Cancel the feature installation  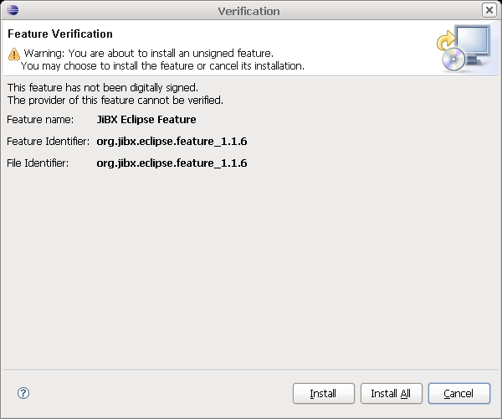click(458, 393)
